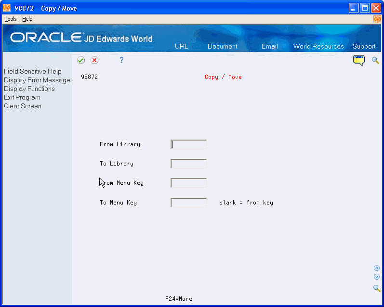Click the 'blank = from key' hint text
Screen dimensions: 384x307
click(246, 203)
